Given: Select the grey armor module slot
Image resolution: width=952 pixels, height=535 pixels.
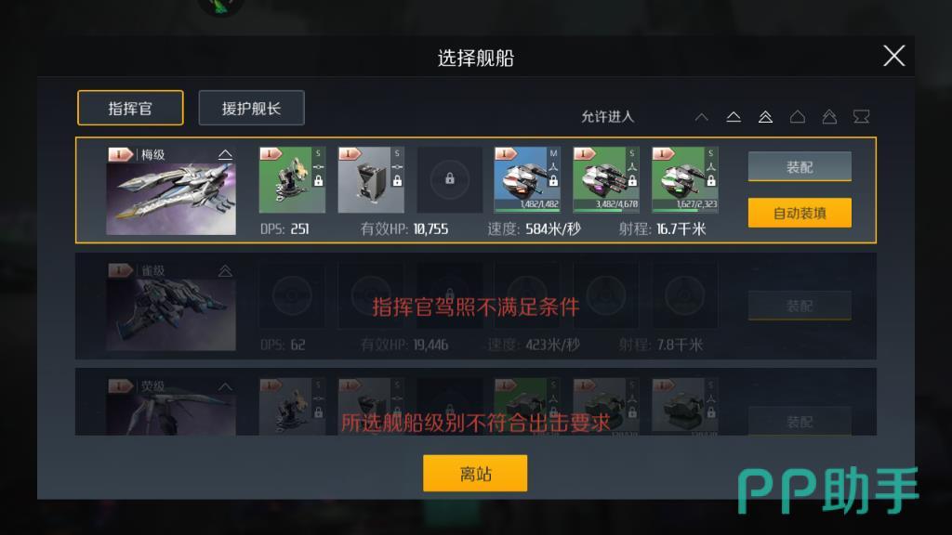Looking at the screenshot, I should [371, 179].
